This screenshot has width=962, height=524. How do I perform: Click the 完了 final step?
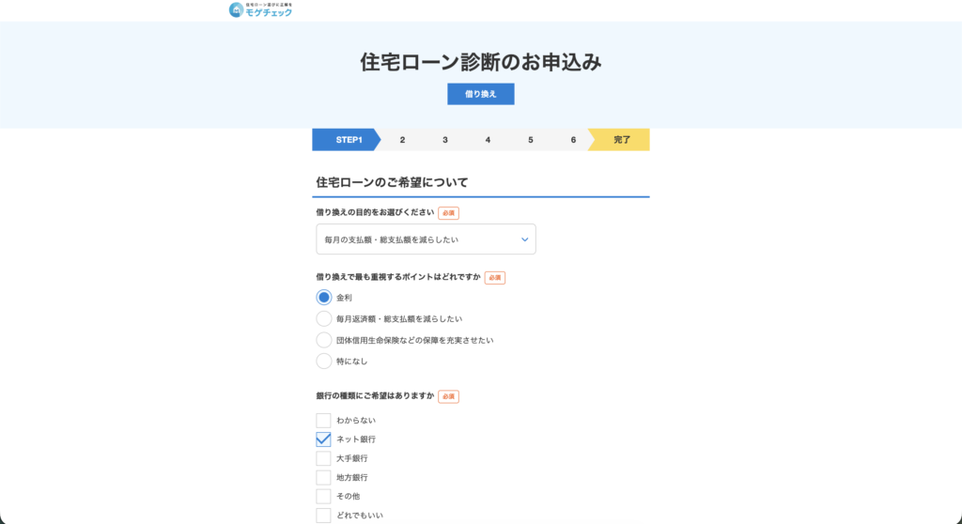pos(621,140)
